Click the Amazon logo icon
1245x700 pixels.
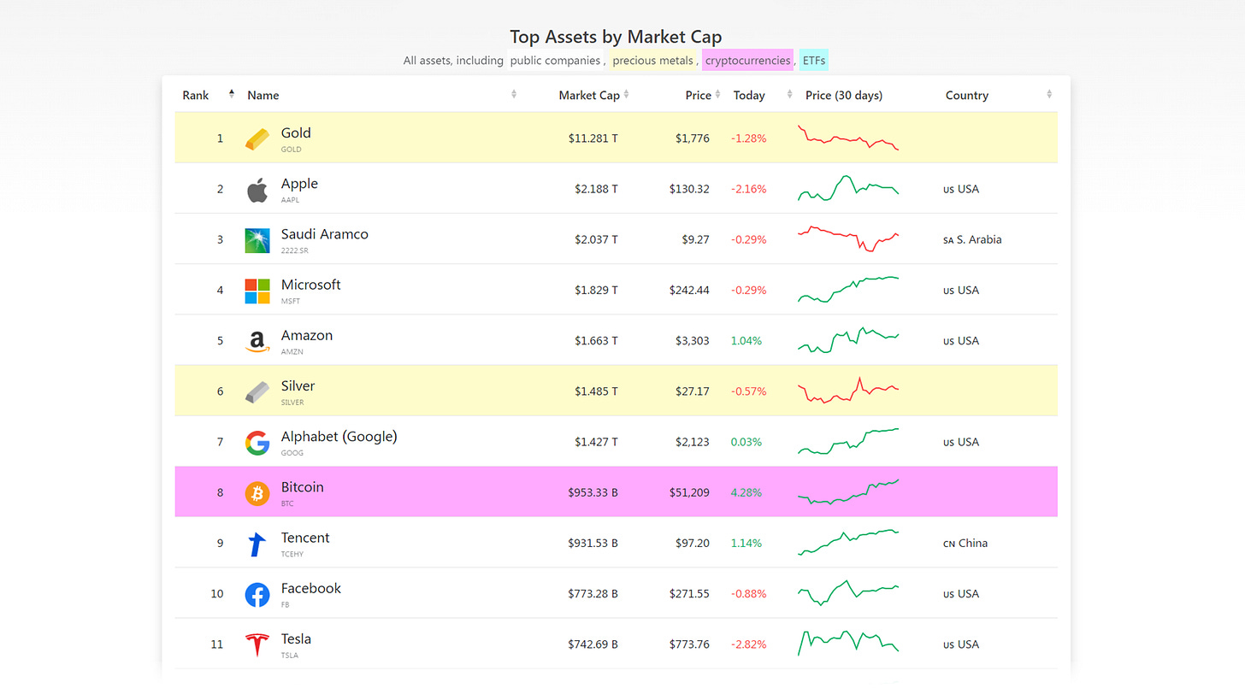[x=257, y=342]
